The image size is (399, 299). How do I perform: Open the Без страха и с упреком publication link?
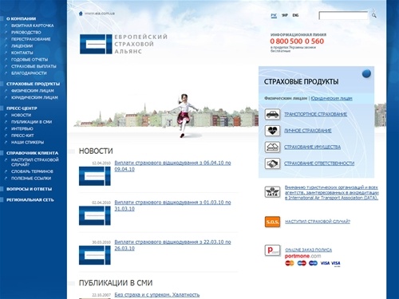(x=157, y=295)
